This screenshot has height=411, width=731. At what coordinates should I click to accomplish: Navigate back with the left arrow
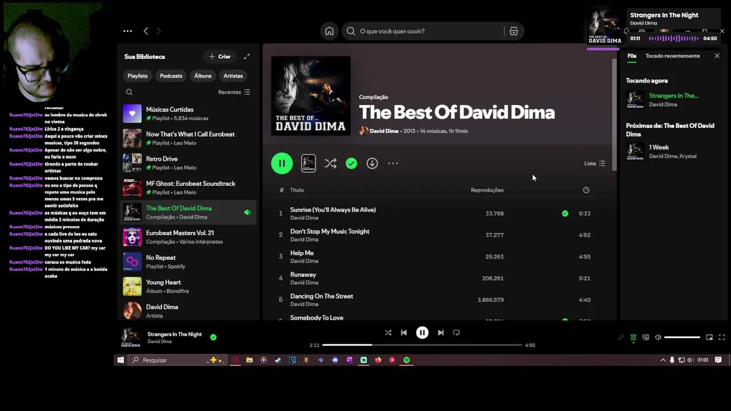[146, 31]
